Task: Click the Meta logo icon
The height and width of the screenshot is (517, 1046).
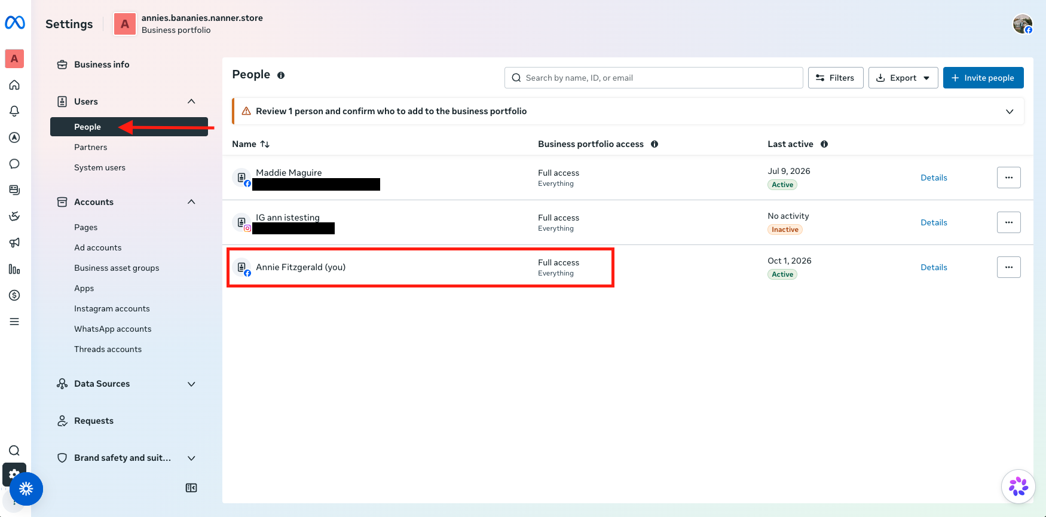Action: (x=15, y=23)
